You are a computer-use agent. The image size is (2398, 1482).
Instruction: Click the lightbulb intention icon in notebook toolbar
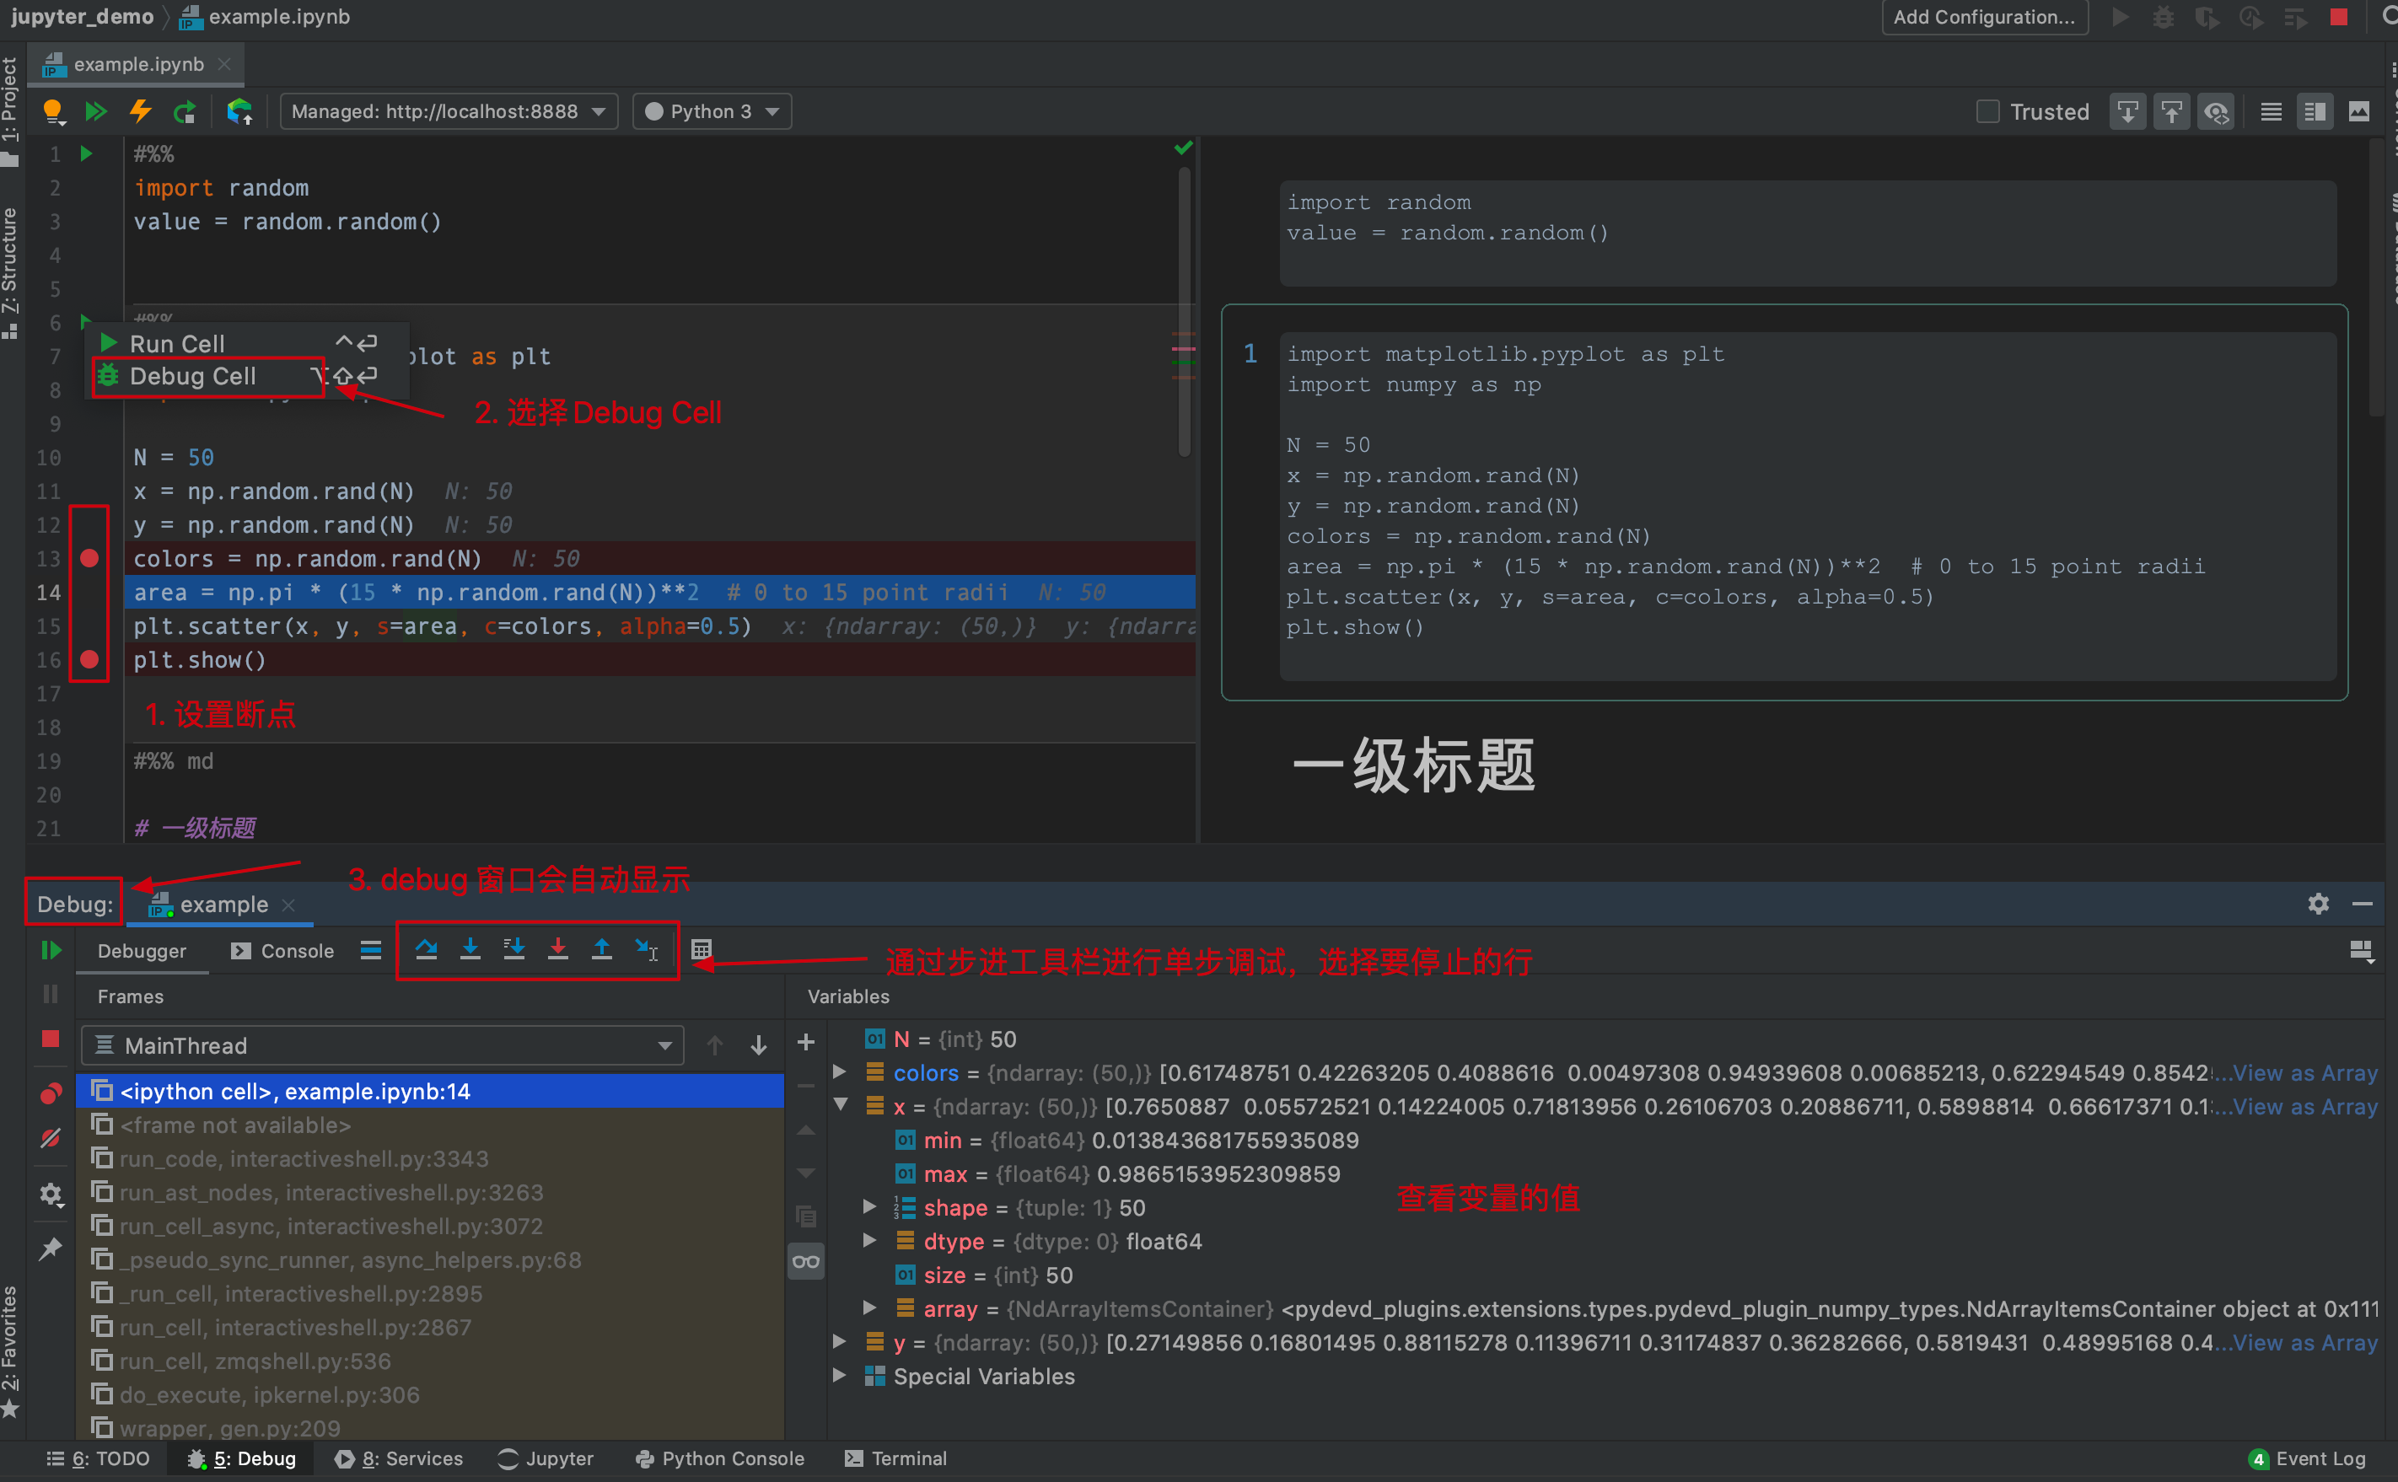click(x=53, y=112)
